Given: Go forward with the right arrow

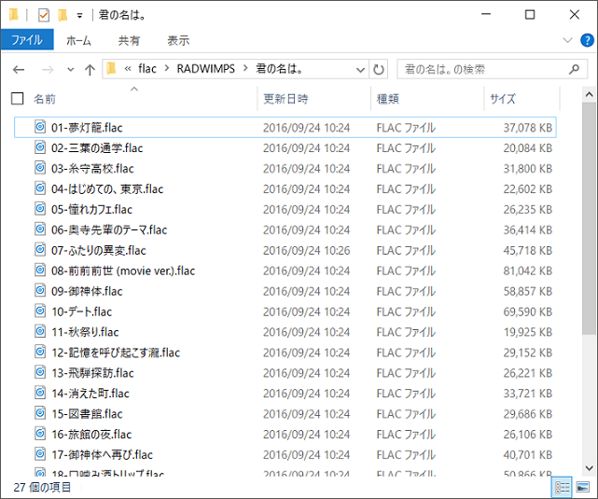Looking at the screenshot, I should click(48, 69).
